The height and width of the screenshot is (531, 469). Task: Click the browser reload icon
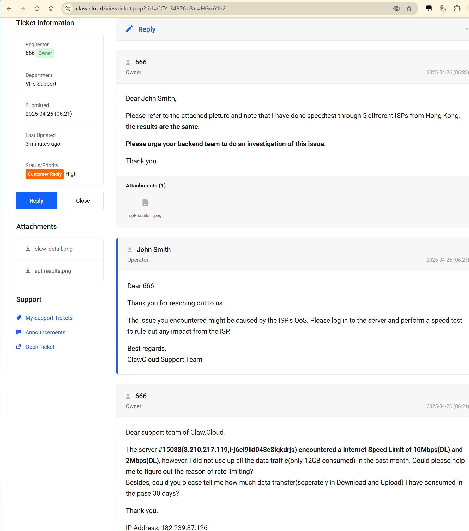(37, 8)
